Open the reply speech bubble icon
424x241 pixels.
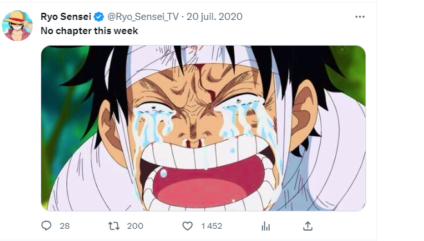46,226
